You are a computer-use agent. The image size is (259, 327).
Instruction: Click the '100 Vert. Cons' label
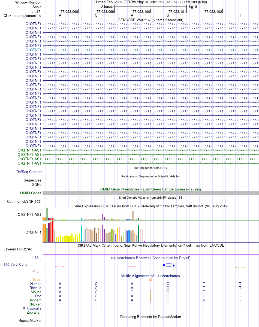pyautogui.click(x=15, y=265)
